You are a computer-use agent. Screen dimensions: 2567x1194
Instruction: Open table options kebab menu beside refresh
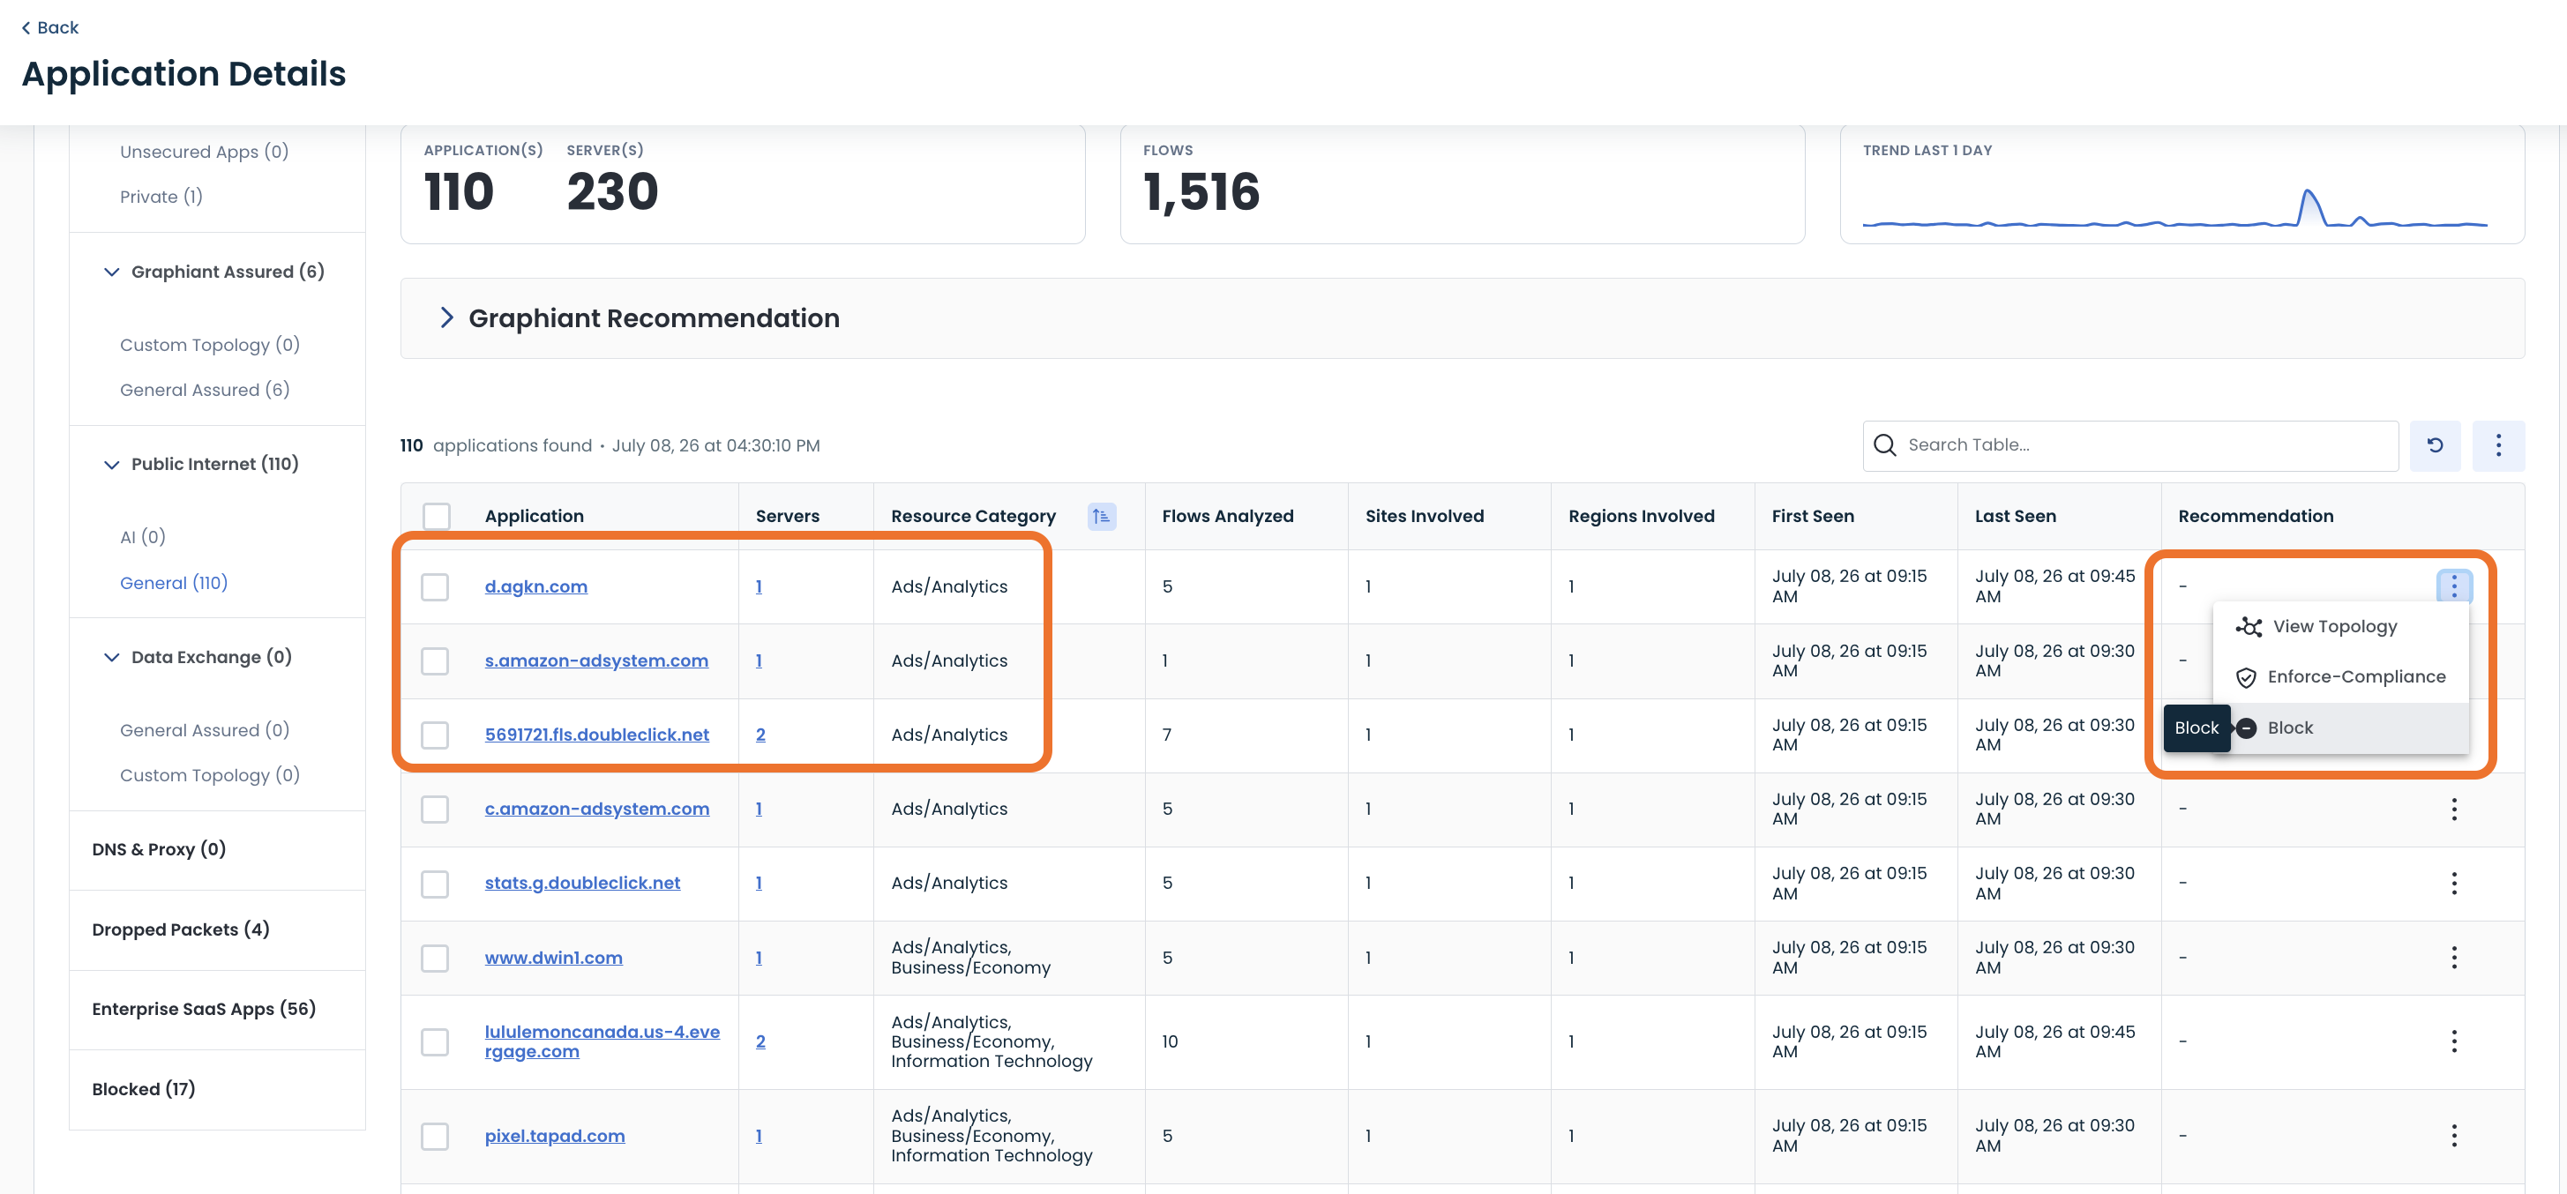pyautogui.click(x=2498, y=445)
